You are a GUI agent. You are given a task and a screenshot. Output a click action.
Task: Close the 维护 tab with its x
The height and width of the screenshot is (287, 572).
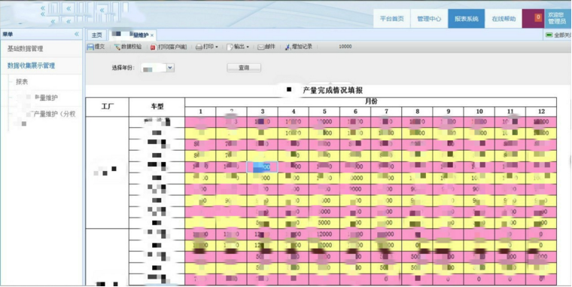click(x=152, y=36)
